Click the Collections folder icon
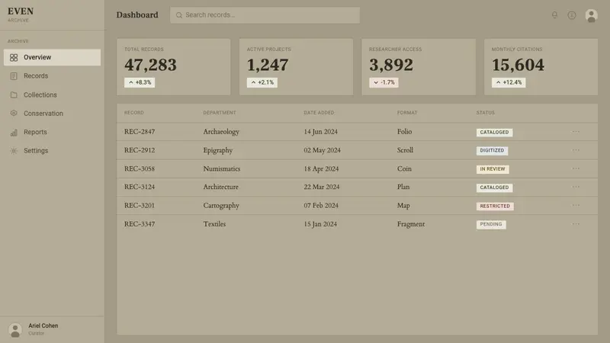 click(x=14, y=95)
